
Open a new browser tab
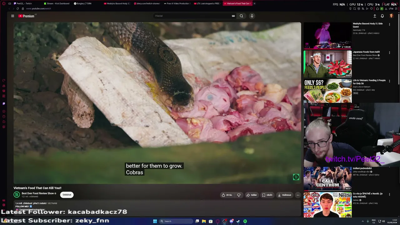coord(254,3)
